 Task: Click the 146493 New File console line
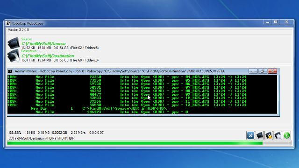pyautogui.click(x=112, y=112)
